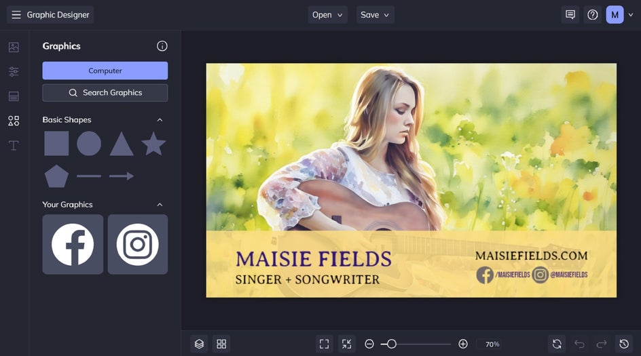Add a straight line shape
Viewport: 641px width, 356px height.
coord(89,176)
